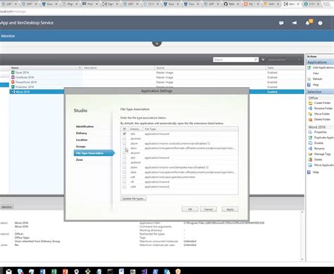Toggle the select-all checkbox in list header
This screenshot has width=334, height=274.
pyautogui.click(x=124, y=129)
